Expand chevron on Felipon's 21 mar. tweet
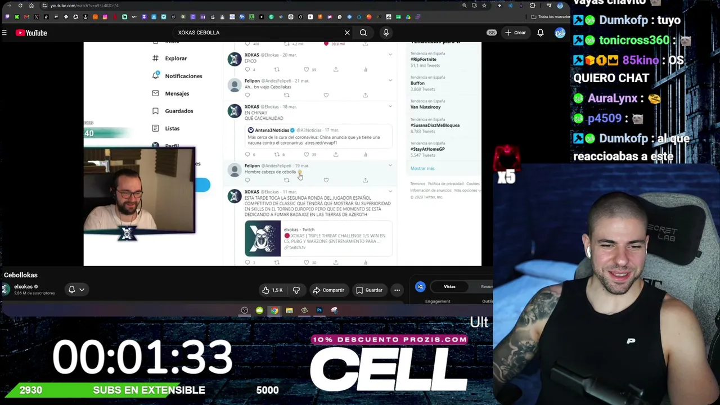The width and height of the screenshot is (720, 405). 390,80
